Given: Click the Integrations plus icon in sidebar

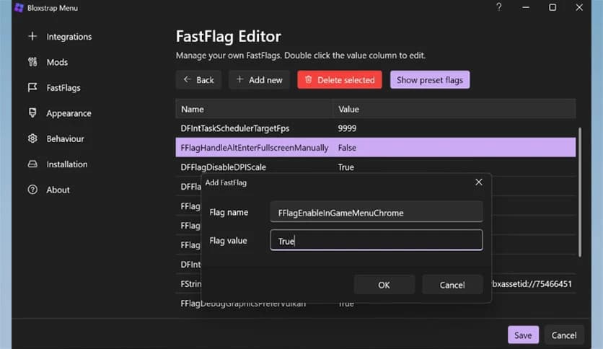Looking at the screenshot, I should point(32,37).
